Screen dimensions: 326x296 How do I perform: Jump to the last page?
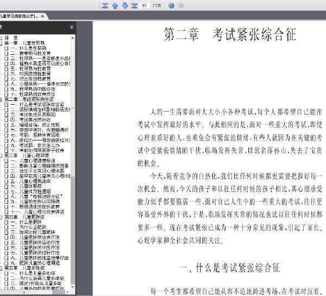click(x=135, y=5)
